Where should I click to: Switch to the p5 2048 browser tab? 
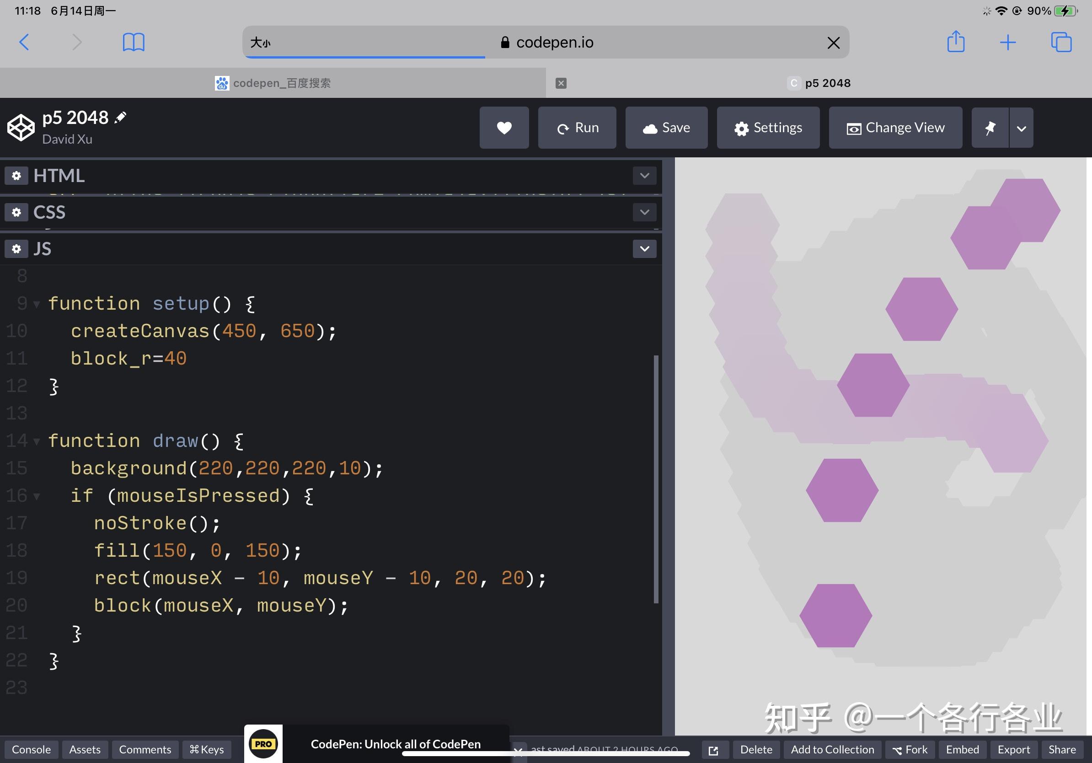click(828, 83)
